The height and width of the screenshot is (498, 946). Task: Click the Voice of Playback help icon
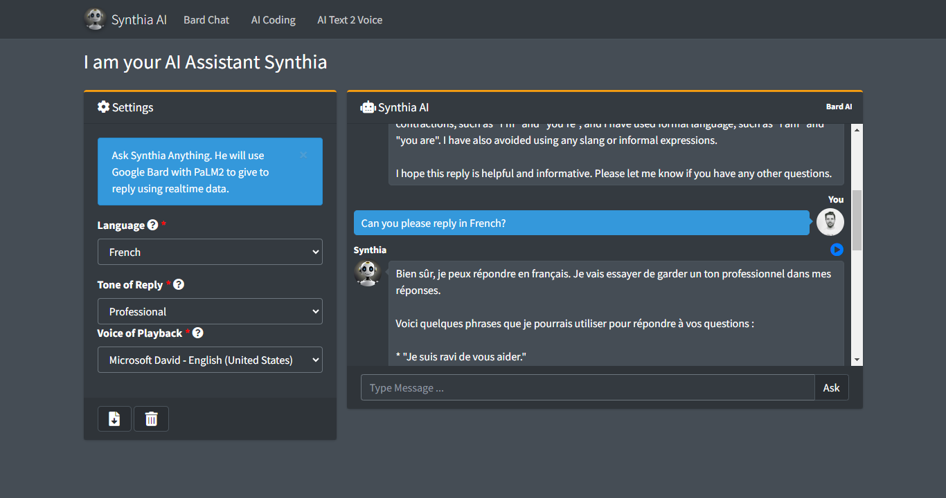click(x=198, y=333)
